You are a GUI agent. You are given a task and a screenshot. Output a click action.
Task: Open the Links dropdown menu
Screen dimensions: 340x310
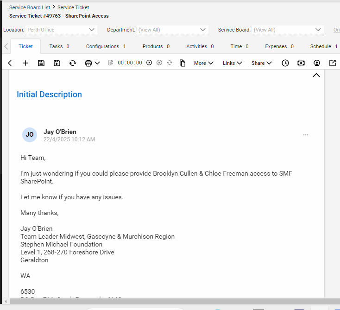tap(232, 63)
